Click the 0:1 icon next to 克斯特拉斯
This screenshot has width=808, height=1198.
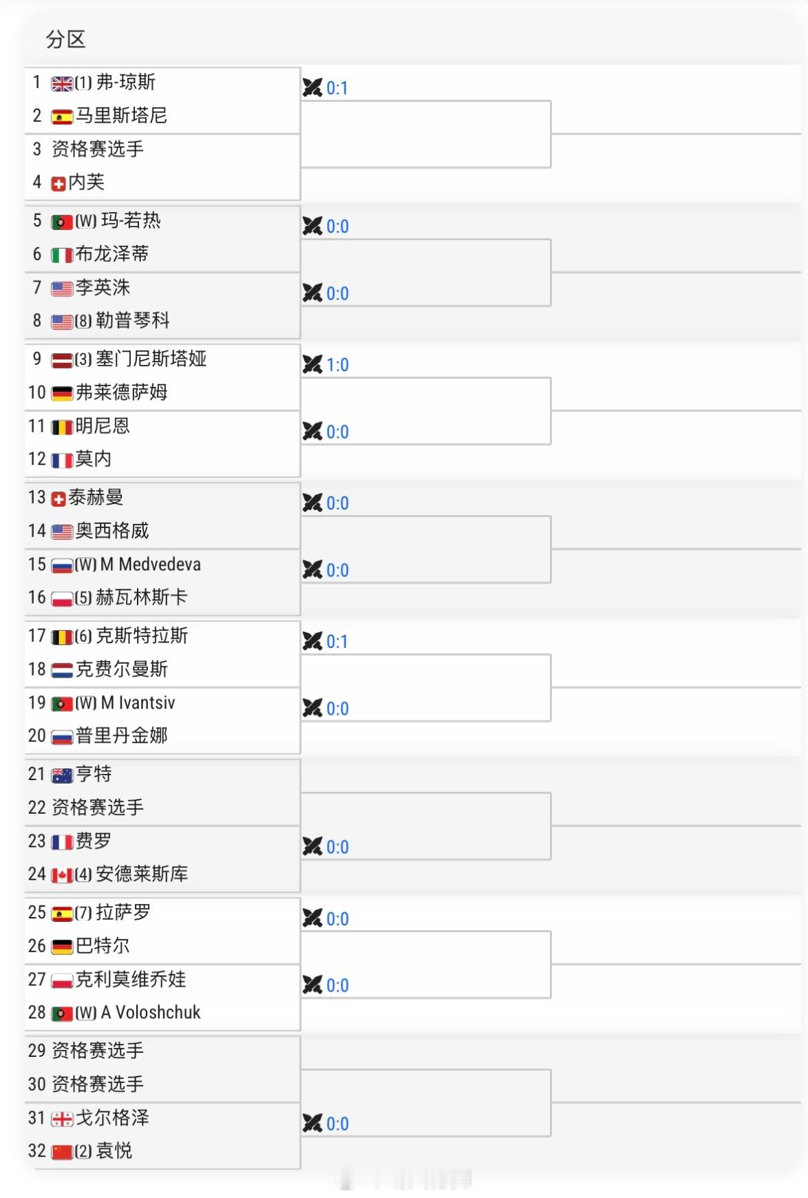(323, 640)
